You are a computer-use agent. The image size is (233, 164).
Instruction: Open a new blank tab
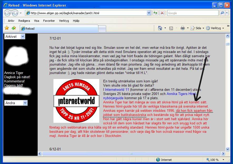pos(102,29)
